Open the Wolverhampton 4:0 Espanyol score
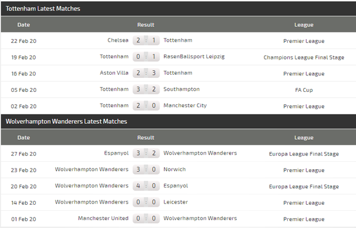The height and width of the screenshot is (228, 356). pos(146,186)
